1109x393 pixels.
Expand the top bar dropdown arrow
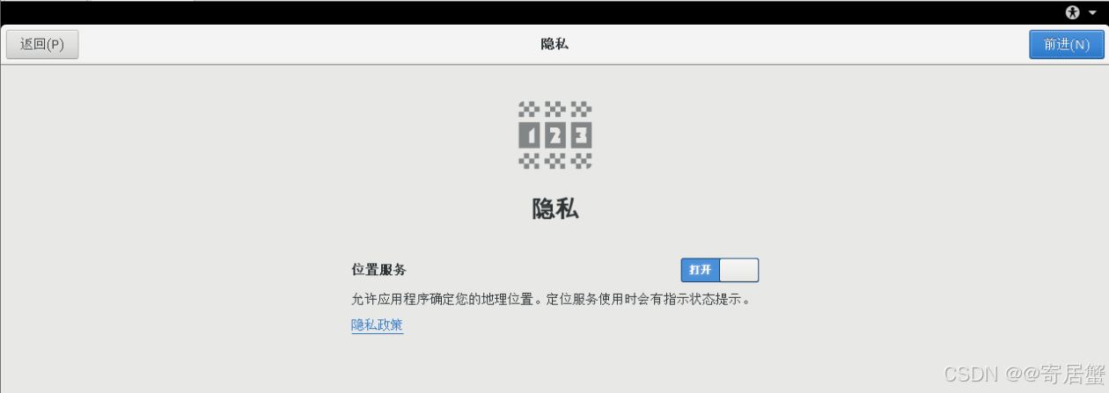[x=1092, y=13]
